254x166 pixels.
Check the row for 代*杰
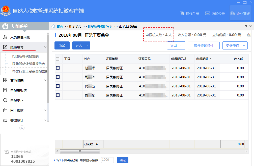[58, 86]
